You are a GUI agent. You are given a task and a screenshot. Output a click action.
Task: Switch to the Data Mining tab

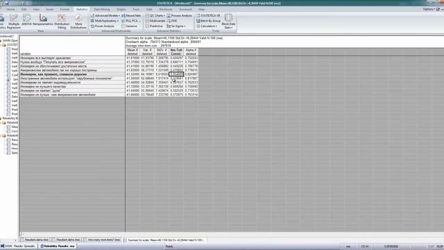102,9
